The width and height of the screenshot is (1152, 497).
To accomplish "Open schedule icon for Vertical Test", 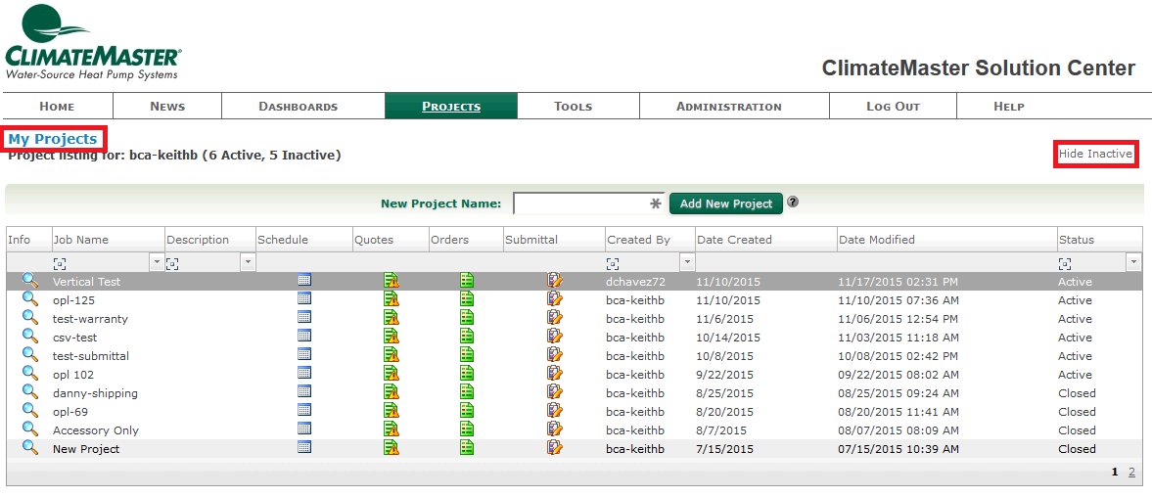I will click(304, 280).
